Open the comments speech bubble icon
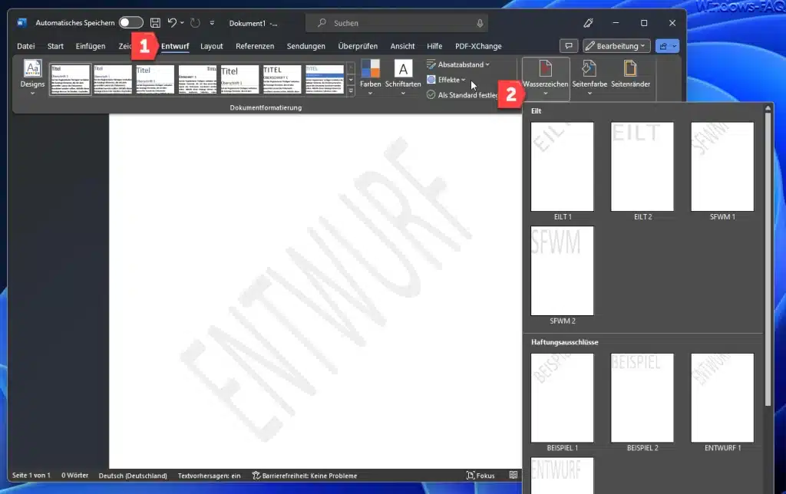This screenshot has height=494, width=786. pyautogui.click(x=569, y=46)
